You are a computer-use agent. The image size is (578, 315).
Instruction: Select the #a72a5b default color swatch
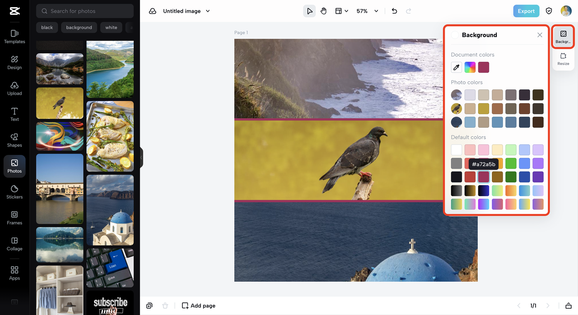point(484,177)
